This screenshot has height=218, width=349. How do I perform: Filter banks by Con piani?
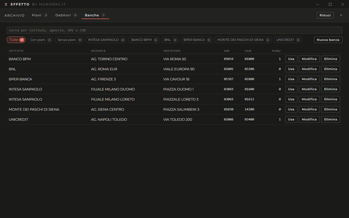point(40,40)
